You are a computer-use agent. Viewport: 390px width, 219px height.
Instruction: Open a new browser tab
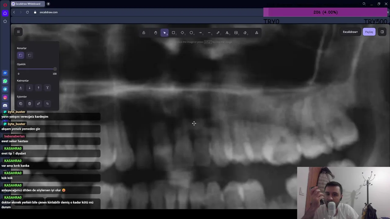48,4
